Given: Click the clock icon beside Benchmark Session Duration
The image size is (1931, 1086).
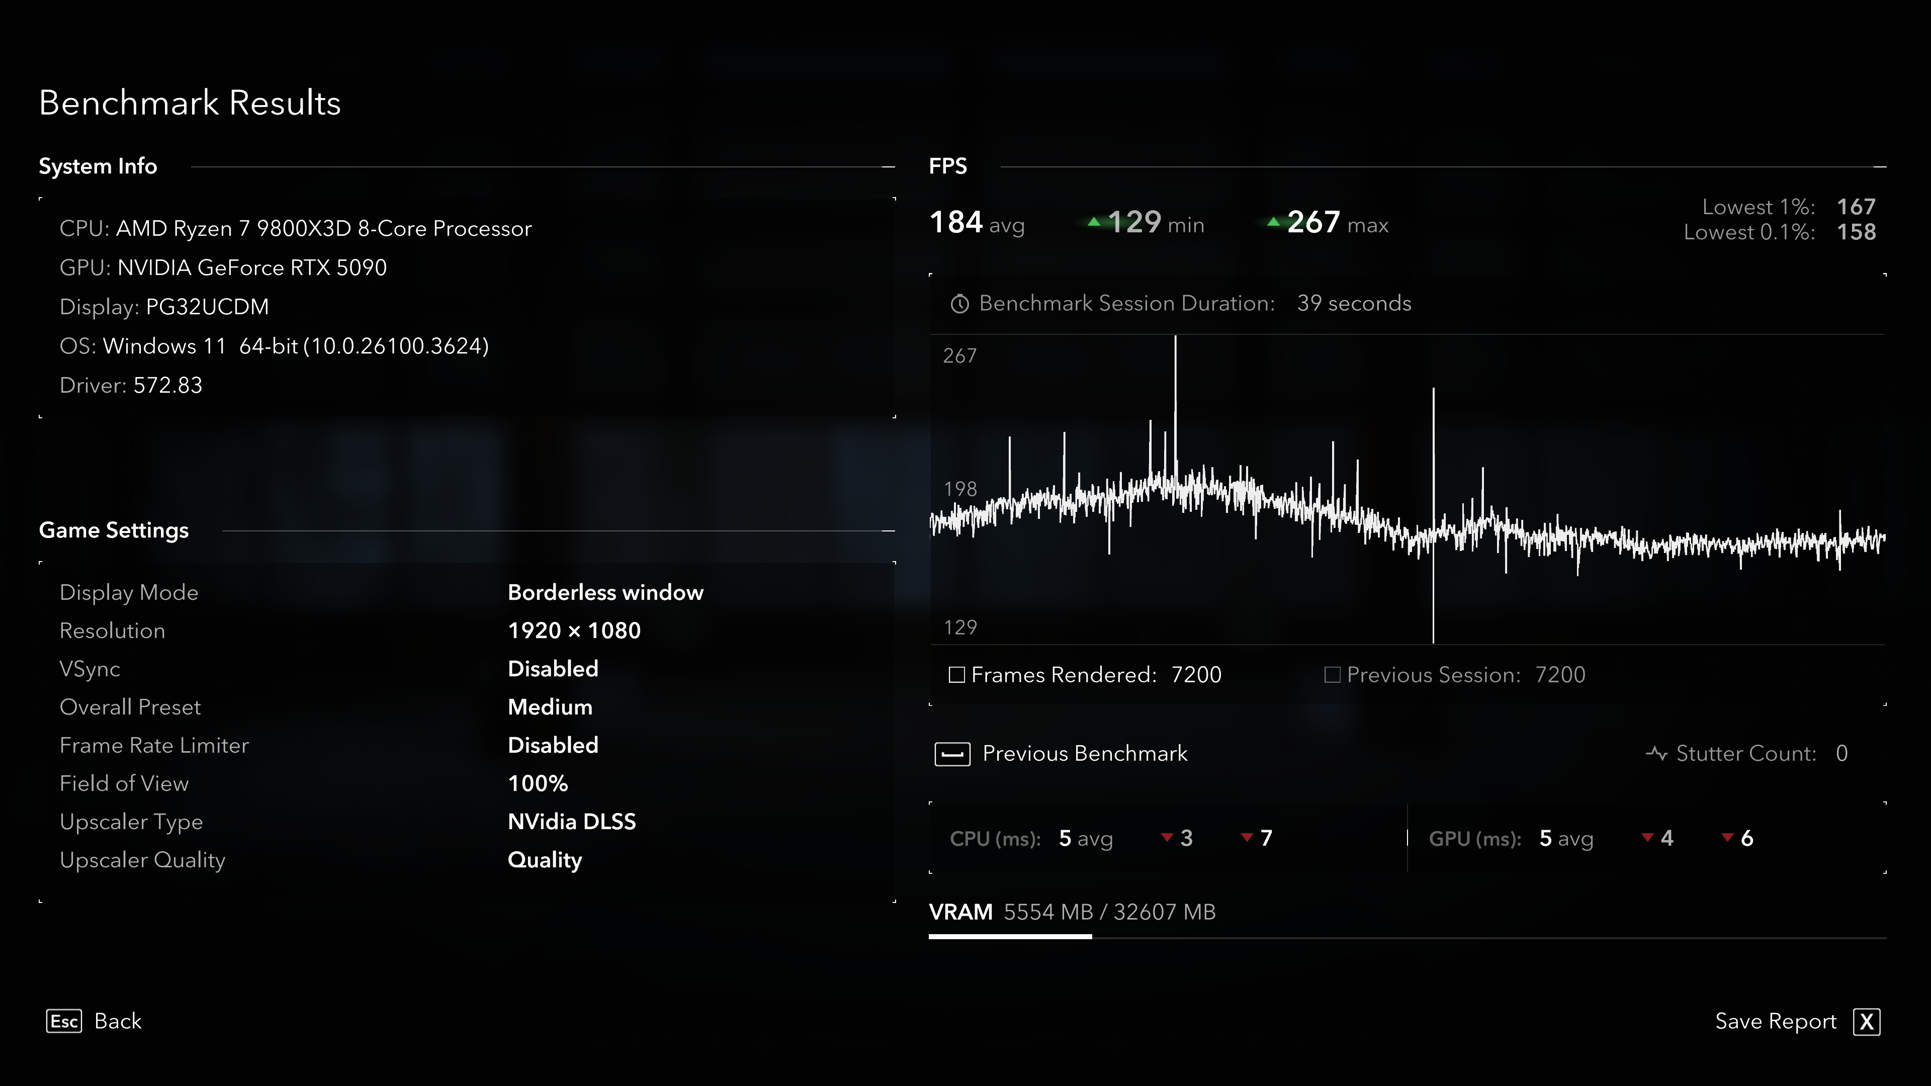Looking at the screenshot, I should (959, 304).
